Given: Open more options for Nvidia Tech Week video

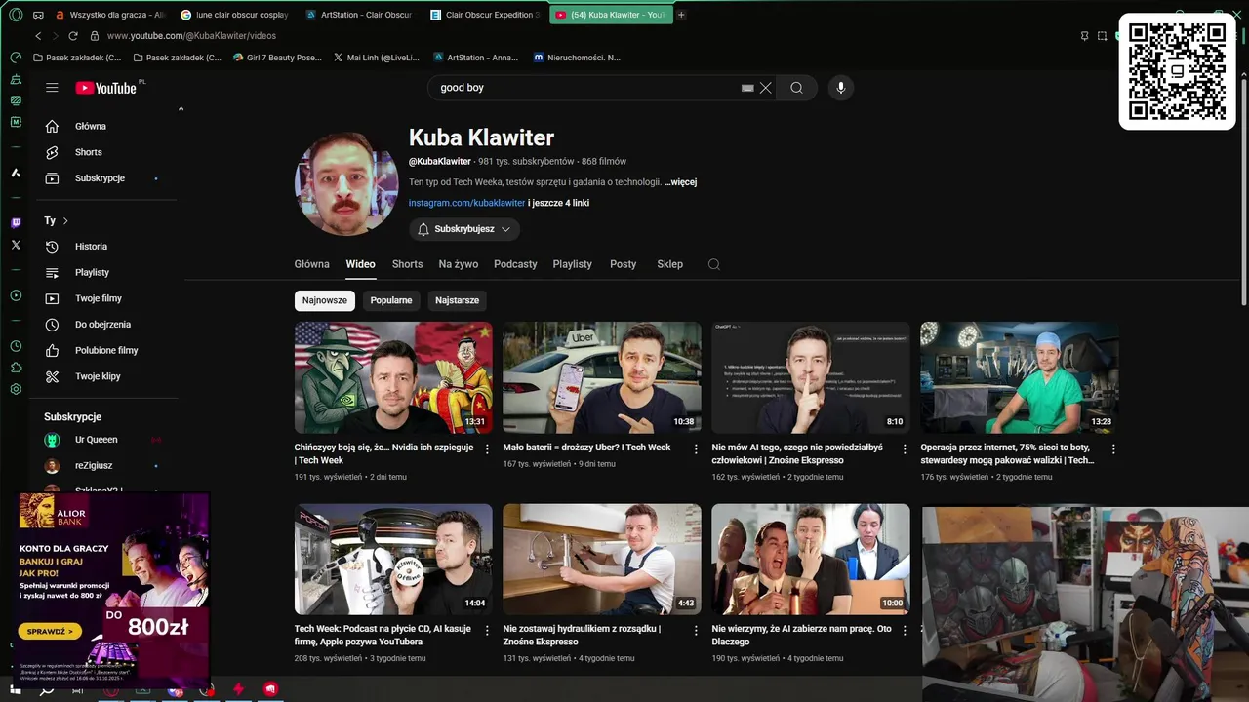Looking at the screenshot, I should 487,449.
